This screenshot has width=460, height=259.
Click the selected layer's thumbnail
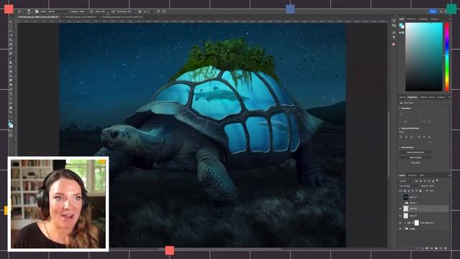[405, 209]
